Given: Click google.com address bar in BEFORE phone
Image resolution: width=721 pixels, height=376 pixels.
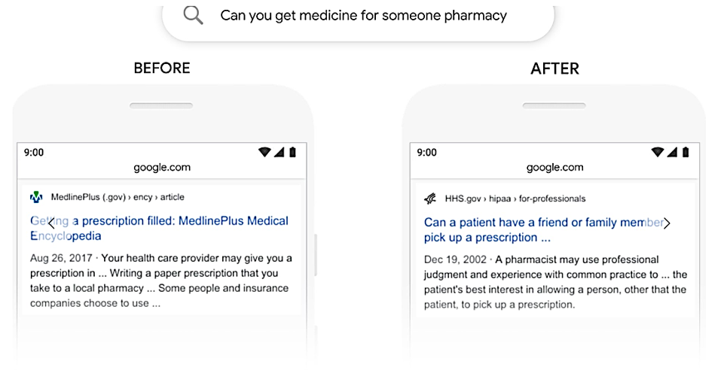Looking at the screenshot, I should pos(162,168).
